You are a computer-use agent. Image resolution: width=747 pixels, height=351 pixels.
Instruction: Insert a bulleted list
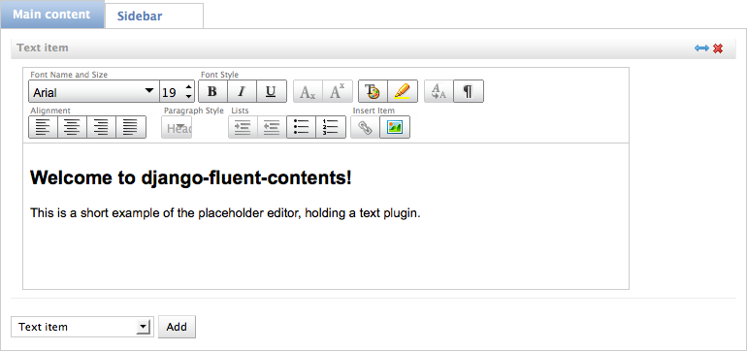[301, 127]
